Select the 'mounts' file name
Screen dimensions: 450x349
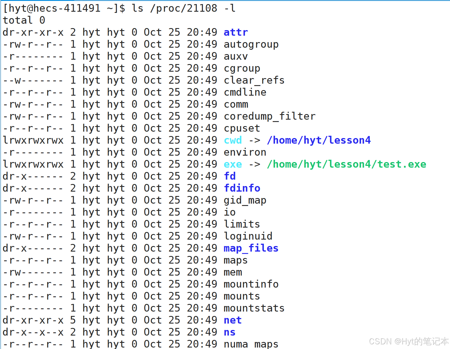click(242, 296)
